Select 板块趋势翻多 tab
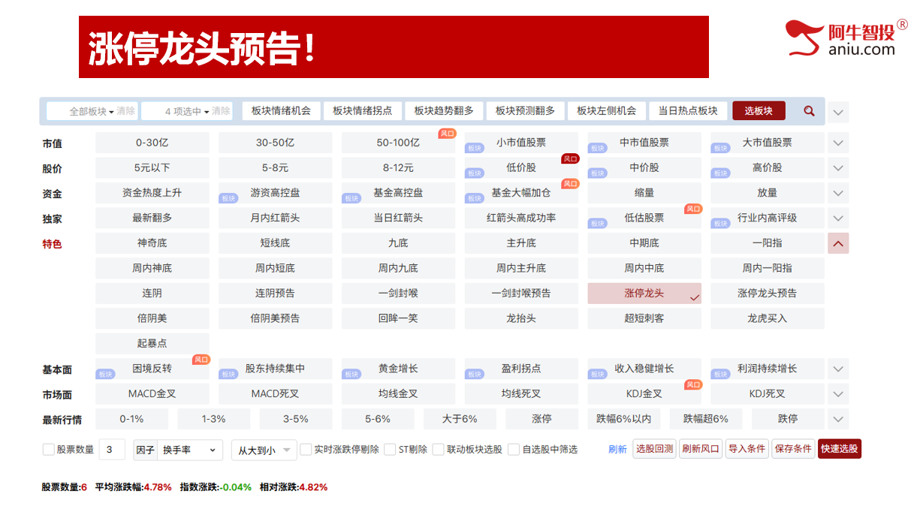 (444, 111)
